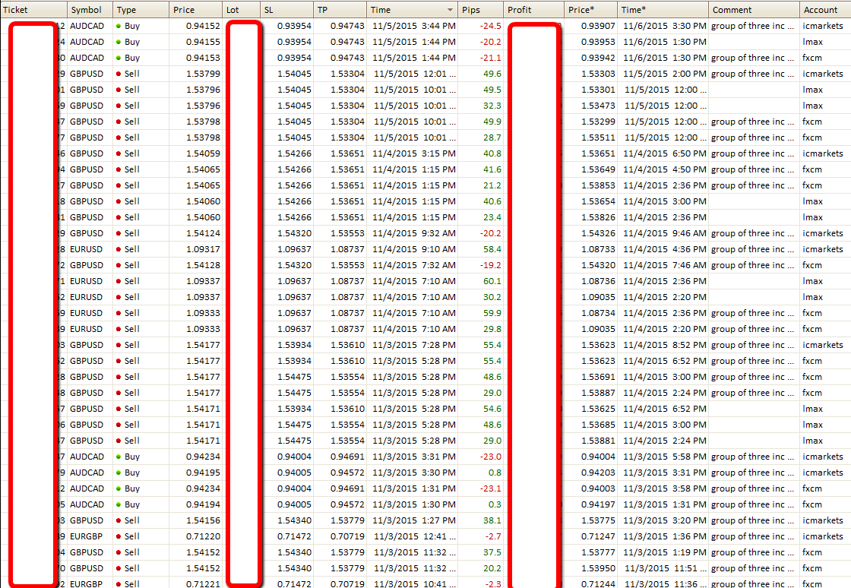Select the Pips value 49.6
The width and height of the screenshot is (851, 588).
tap(492, 74)
